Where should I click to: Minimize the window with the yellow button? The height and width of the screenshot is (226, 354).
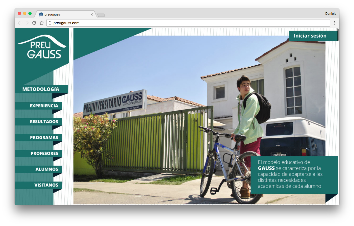click(25, 13)
